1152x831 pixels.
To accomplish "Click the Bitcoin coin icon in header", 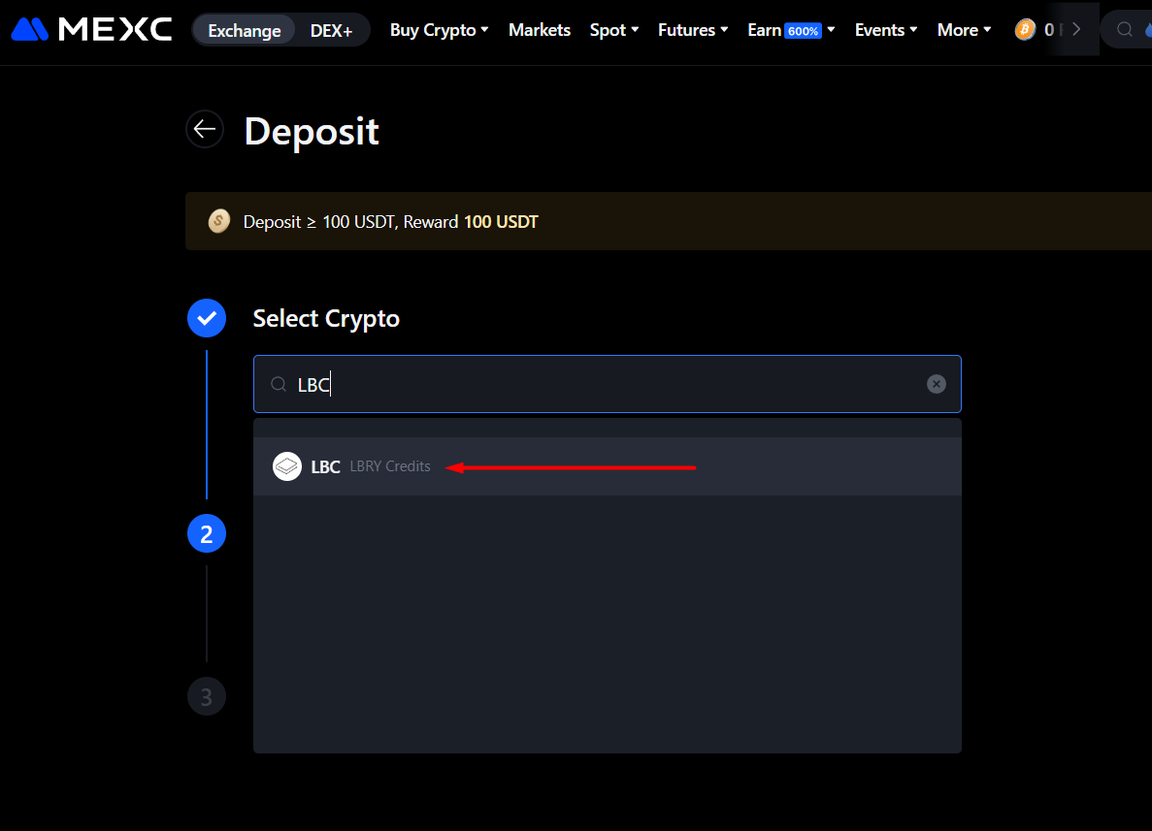I will click(x=1025, y=29).
